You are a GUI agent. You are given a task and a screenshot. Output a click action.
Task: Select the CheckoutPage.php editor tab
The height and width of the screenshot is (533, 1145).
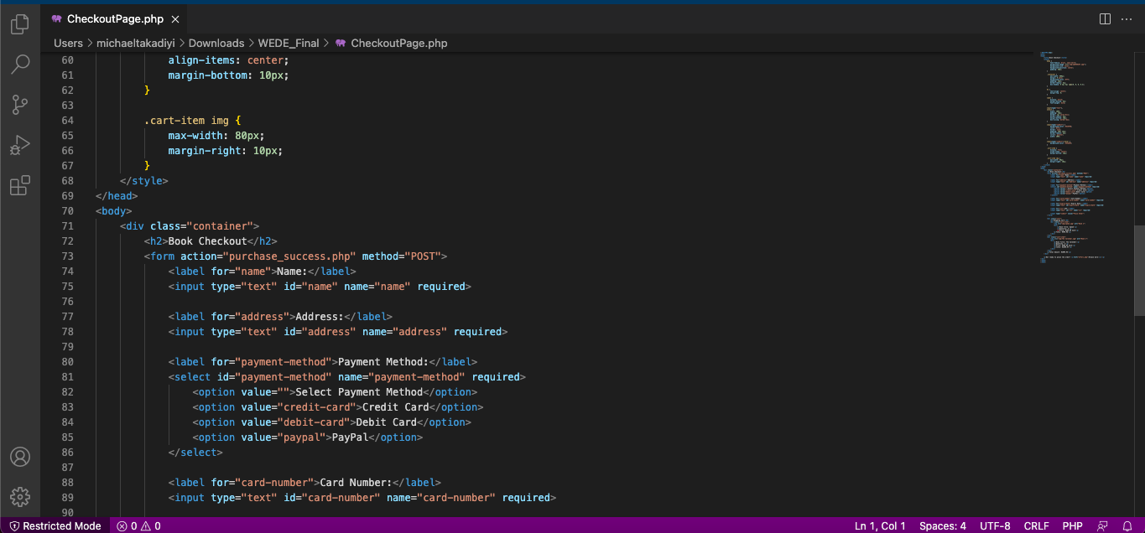tap(115, 18)
